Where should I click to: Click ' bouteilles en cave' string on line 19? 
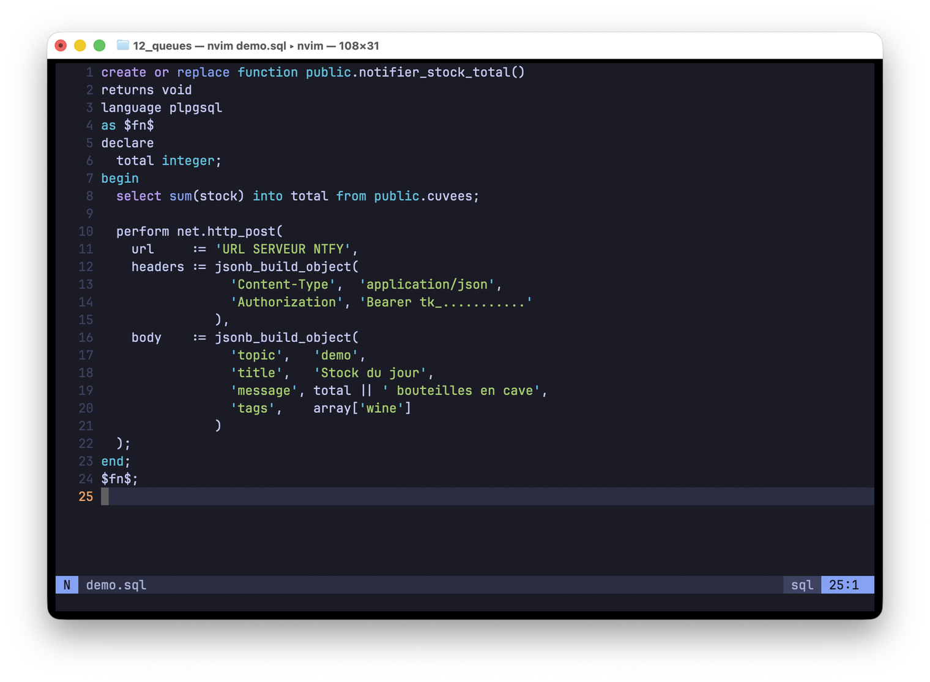(461, 391)
